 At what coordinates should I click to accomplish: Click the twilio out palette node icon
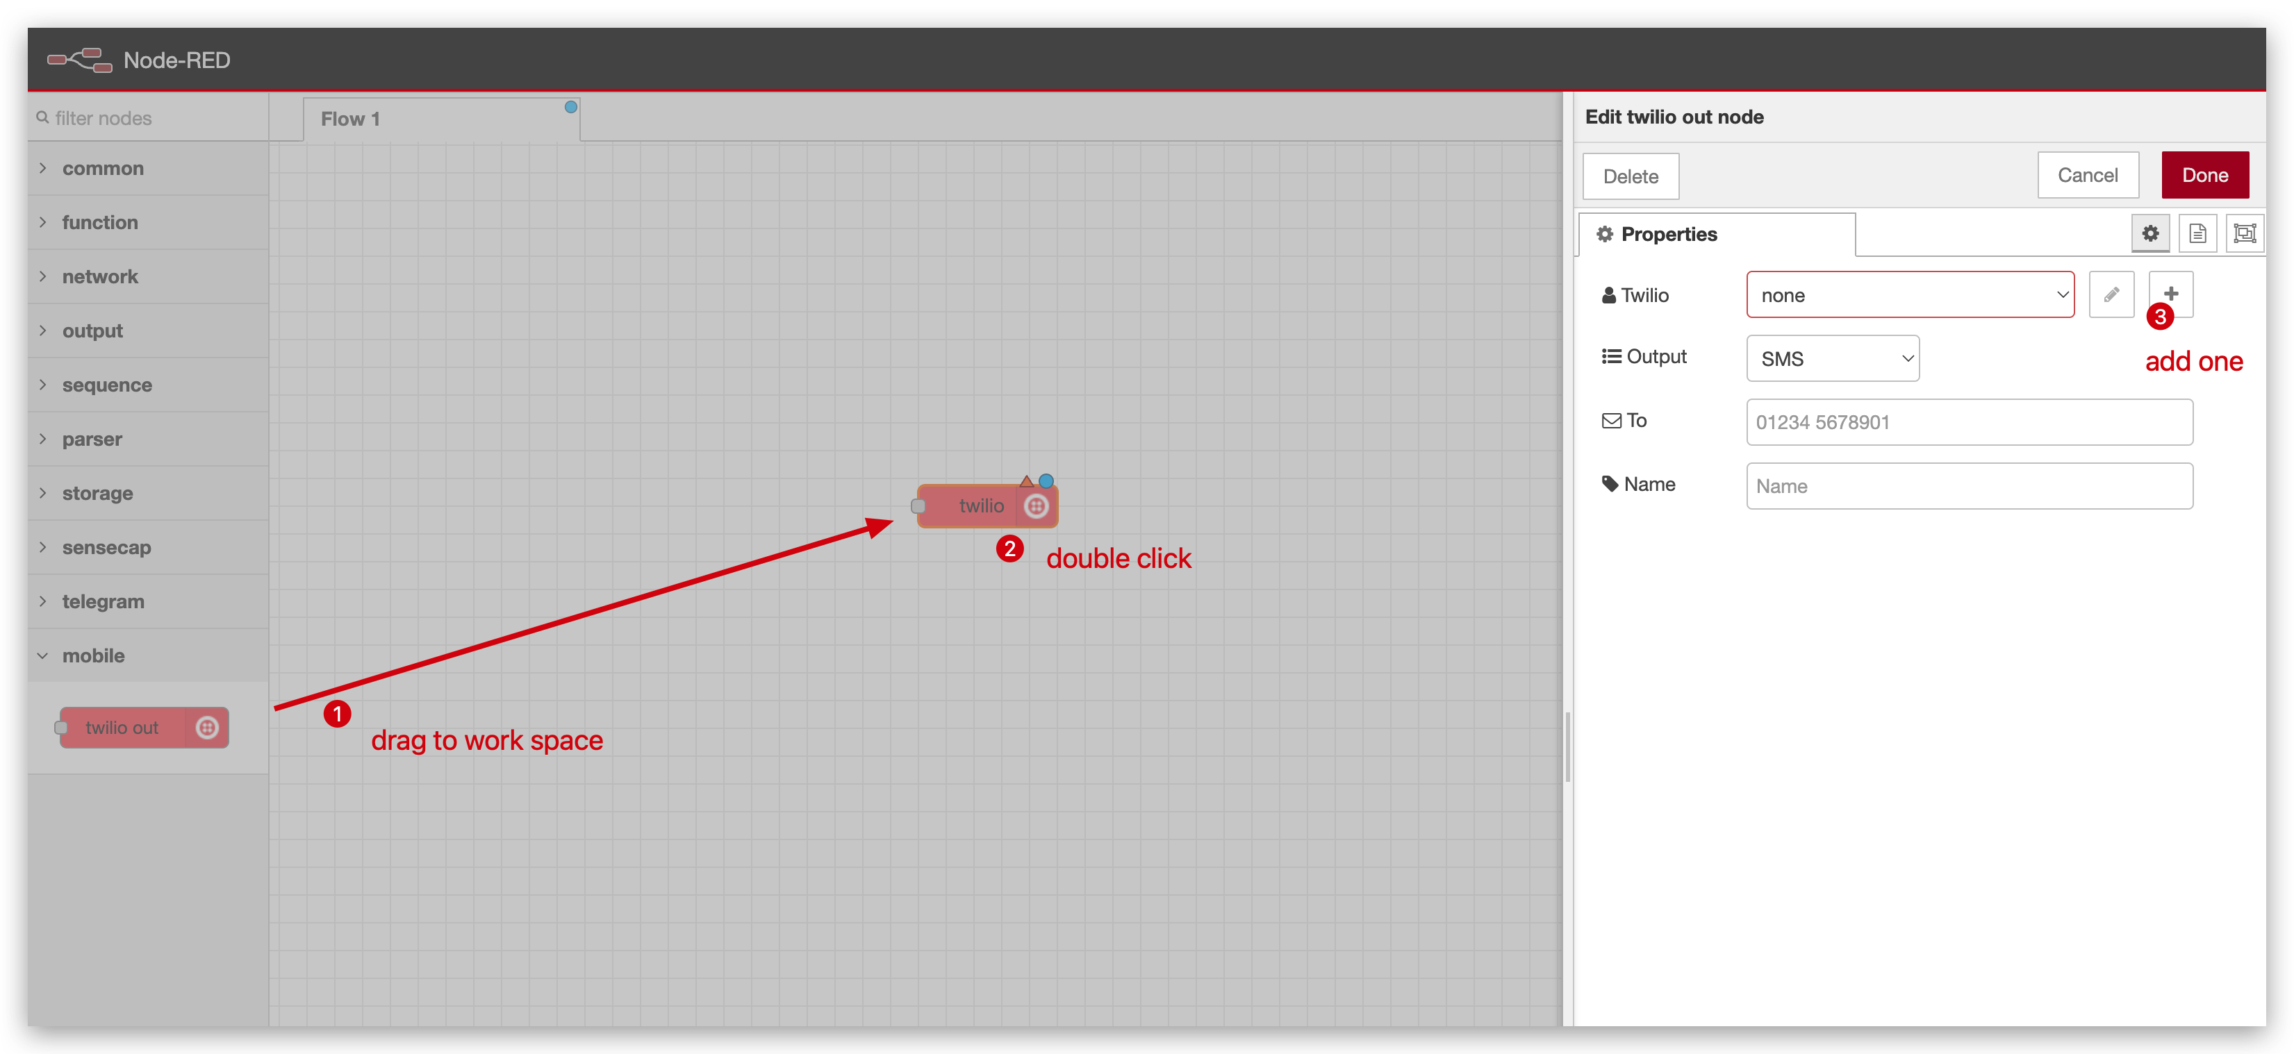click(x=206, y=727)
